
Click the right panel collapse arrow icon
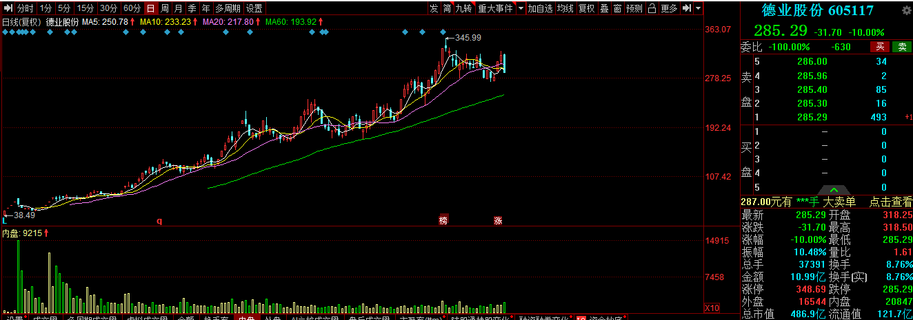[x=686, y=8]
